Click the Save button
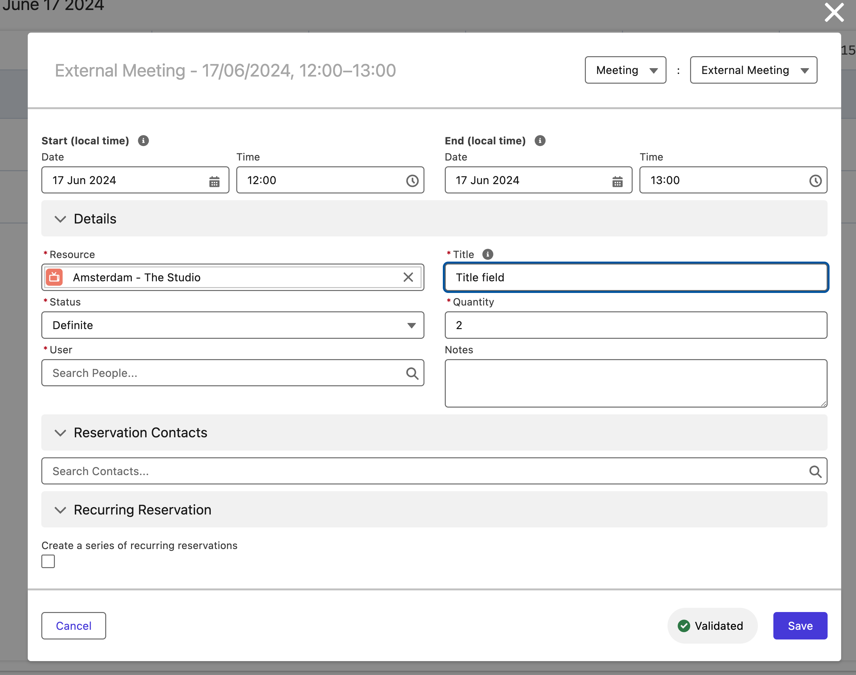Viewport: 856px width, 675px height. 800,626
